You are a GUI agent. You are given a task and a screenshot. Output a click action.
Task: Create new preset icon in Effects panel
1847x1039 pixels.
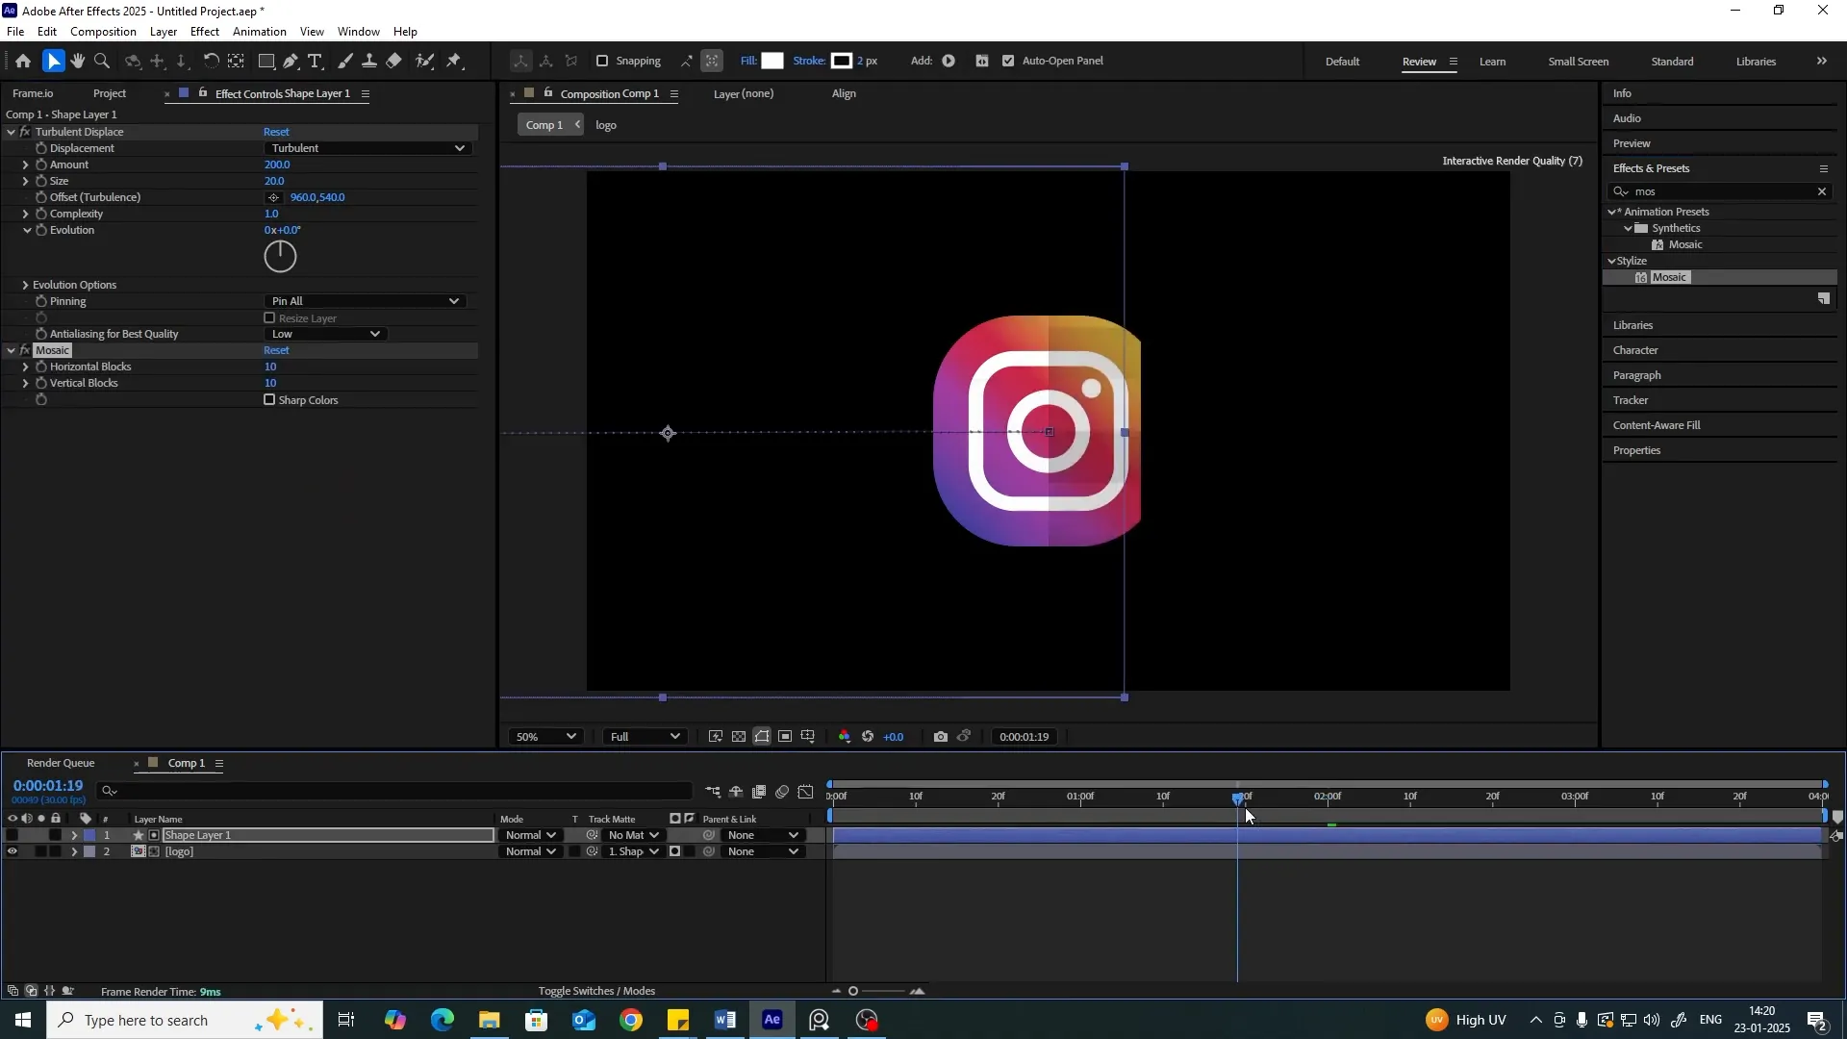point(1824,299)
